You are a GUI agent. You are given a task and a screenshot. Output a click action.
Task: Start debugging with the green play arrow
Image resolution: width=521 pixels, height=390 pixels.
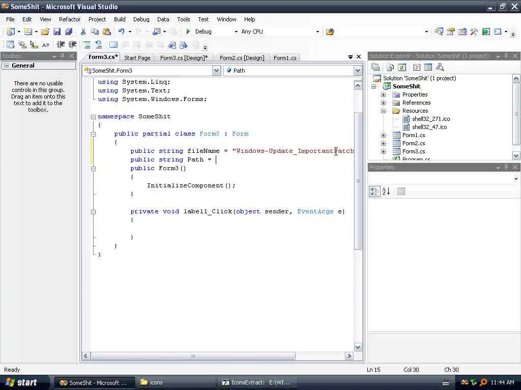pyautogui.click(x=188, y=31)
